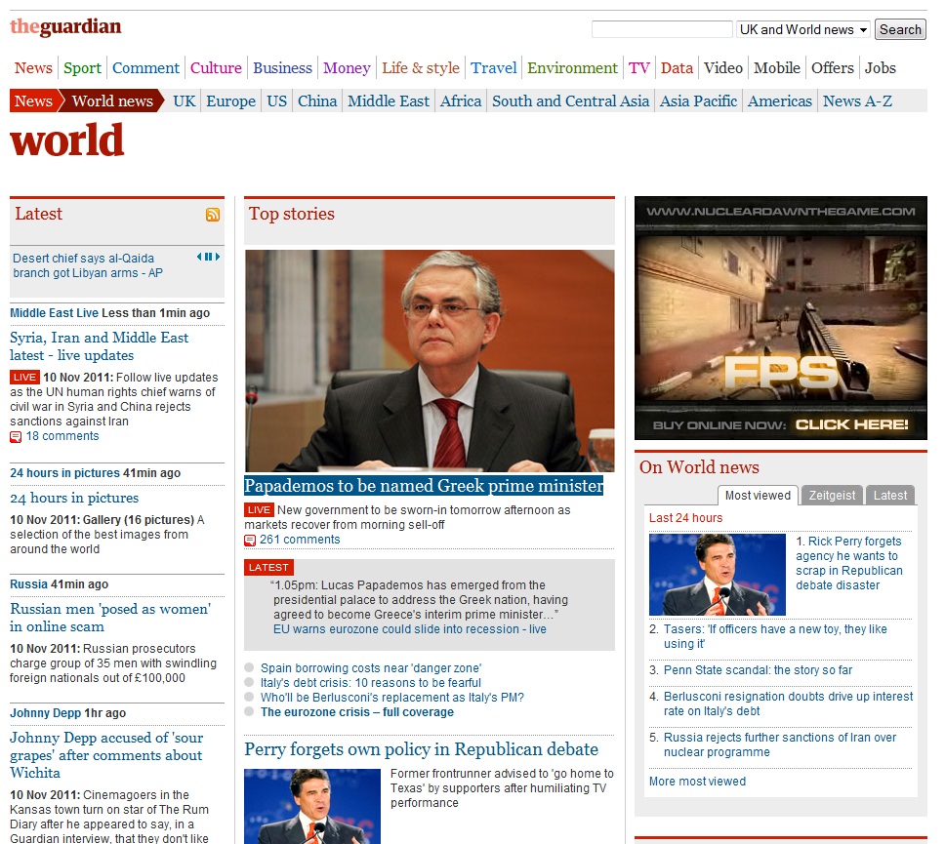Focus the search text box
Screen dimensions: 945x844
pos(662,29)
